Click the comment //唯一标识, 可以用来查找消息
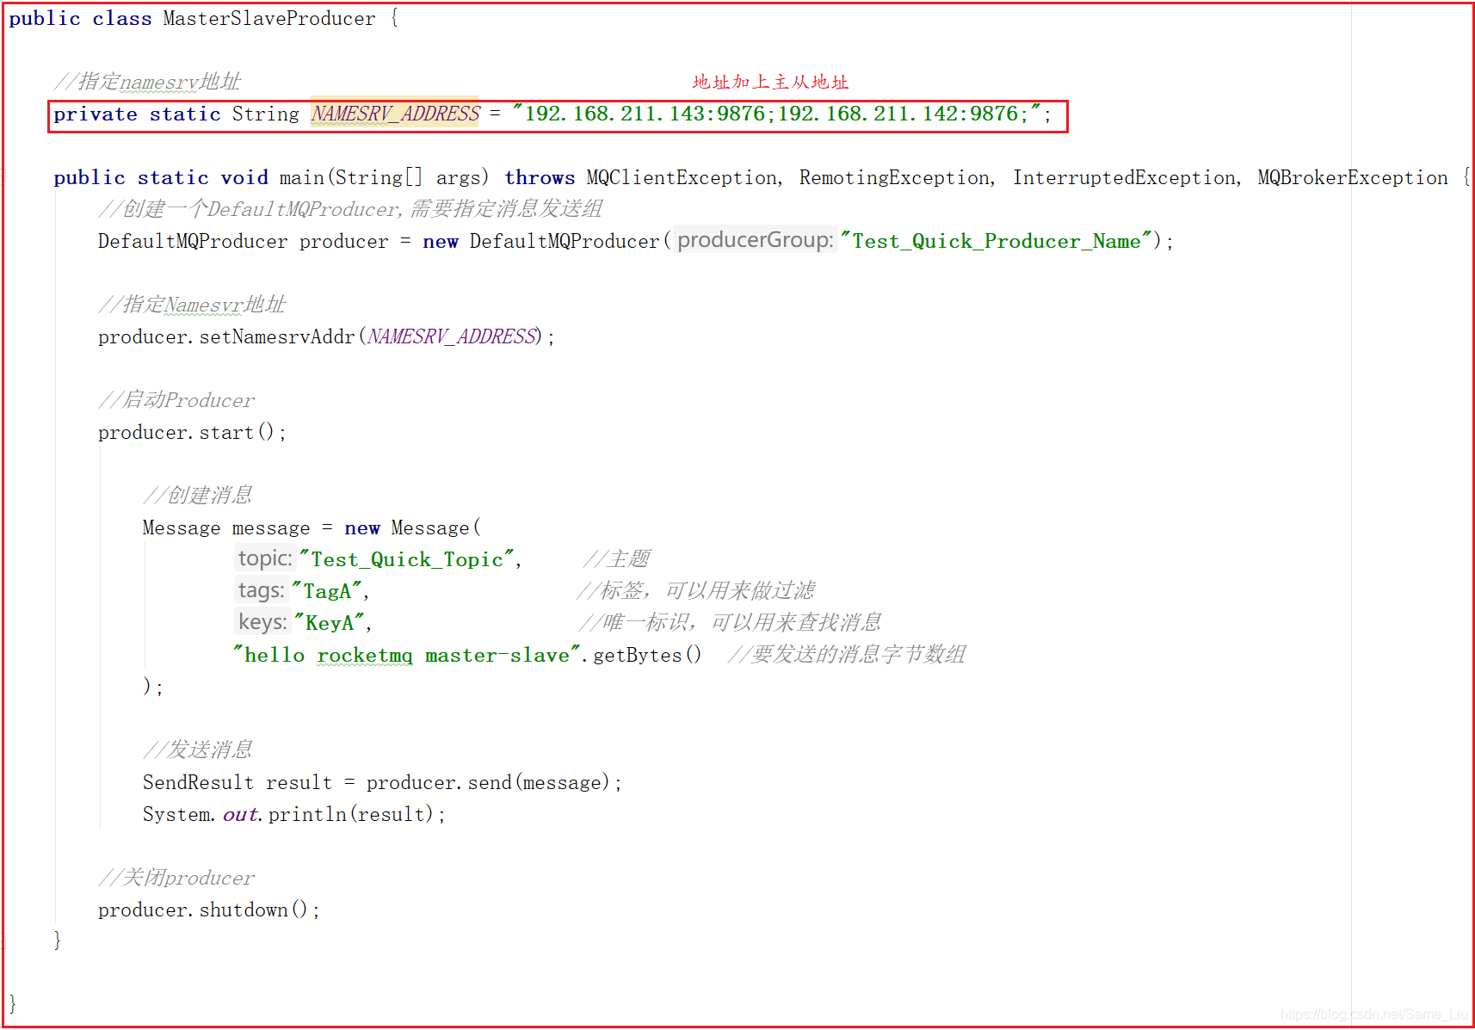Image resolution: width=1475 pixels, height=1030 pixels. pyautogui.click(x=730, y=623)
